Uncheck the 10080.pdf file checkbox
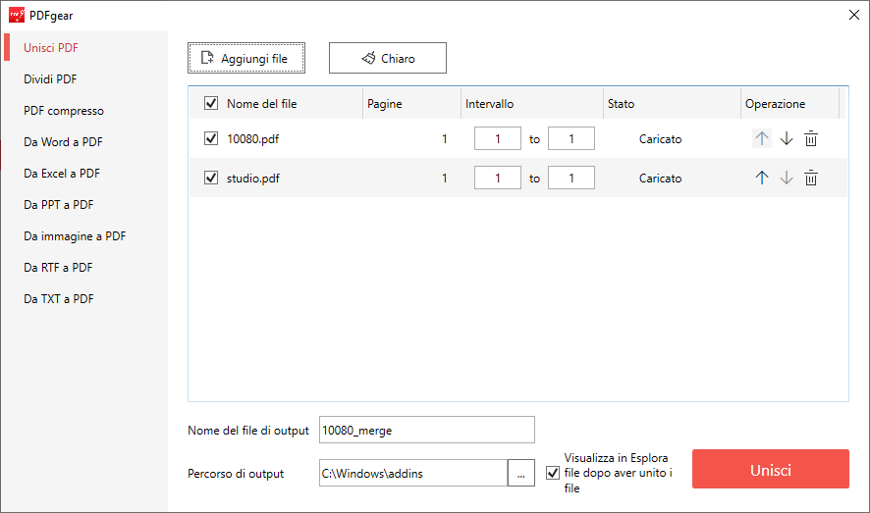 [211, 139]
